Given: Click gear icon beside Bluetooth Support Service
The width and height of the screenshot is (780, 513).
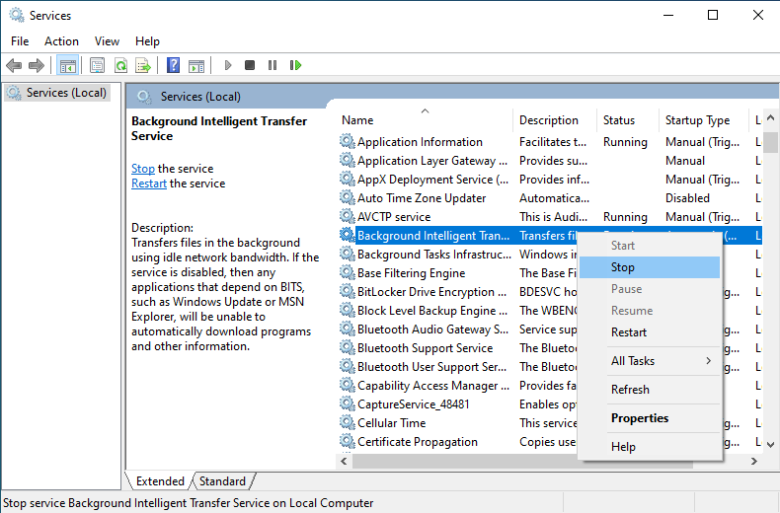Looking at the screenshot, I should [x=348, y=348].
